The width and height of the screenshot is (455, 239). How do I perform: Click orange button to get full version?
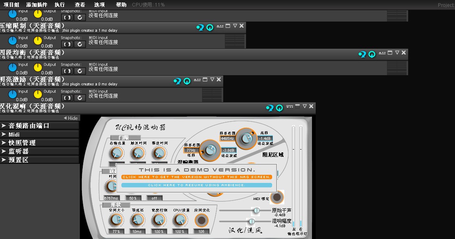[x=197, y=177]
